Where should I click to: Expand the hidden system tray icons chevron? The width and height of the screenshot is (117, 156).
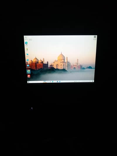tap(82, 81)
